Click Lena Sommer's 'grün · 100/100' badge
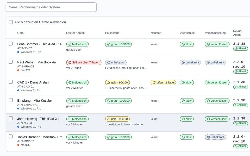The width and height of the screenshot is (250, 156). [118, 44]
